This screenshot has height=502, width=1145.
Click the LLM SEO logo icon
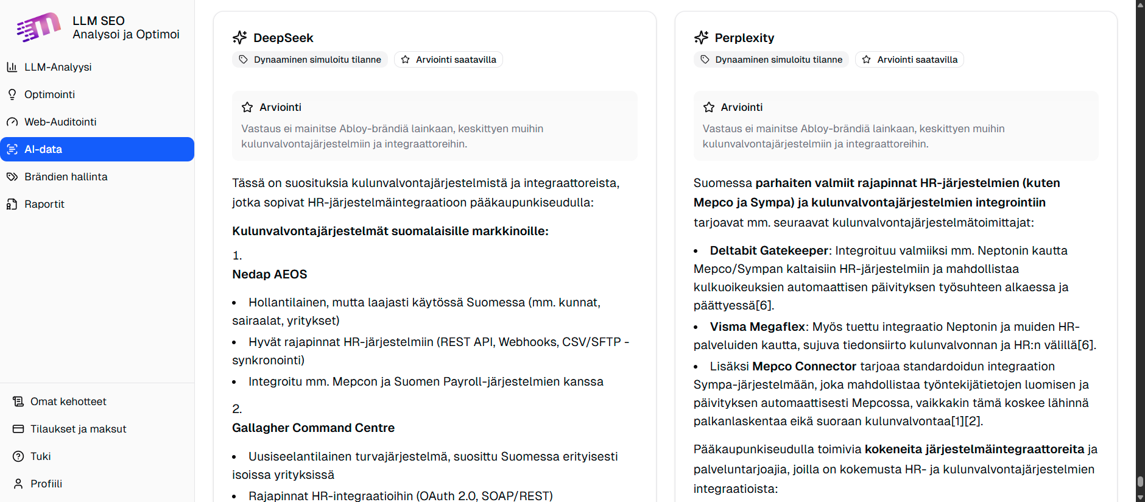[38, 27]
